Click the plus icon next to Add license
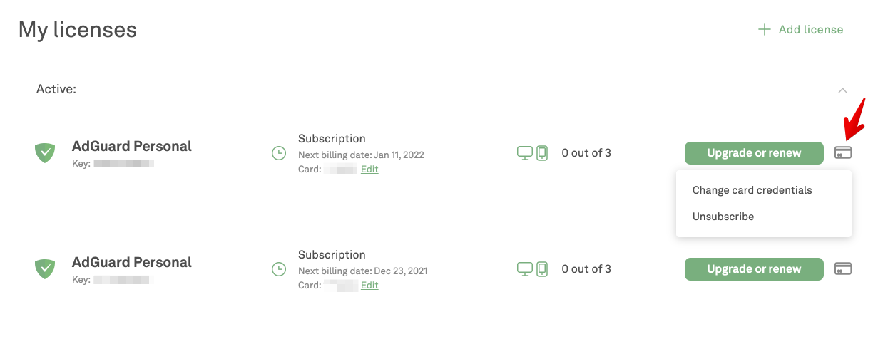The height and width of the screenshot is (339, 883). pyautogui.click(x=765, y=29)
